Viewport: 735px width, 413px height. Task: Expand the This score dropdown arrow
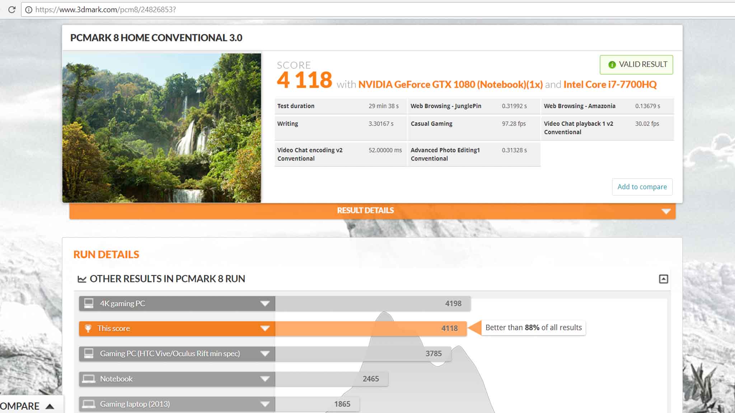265,328
